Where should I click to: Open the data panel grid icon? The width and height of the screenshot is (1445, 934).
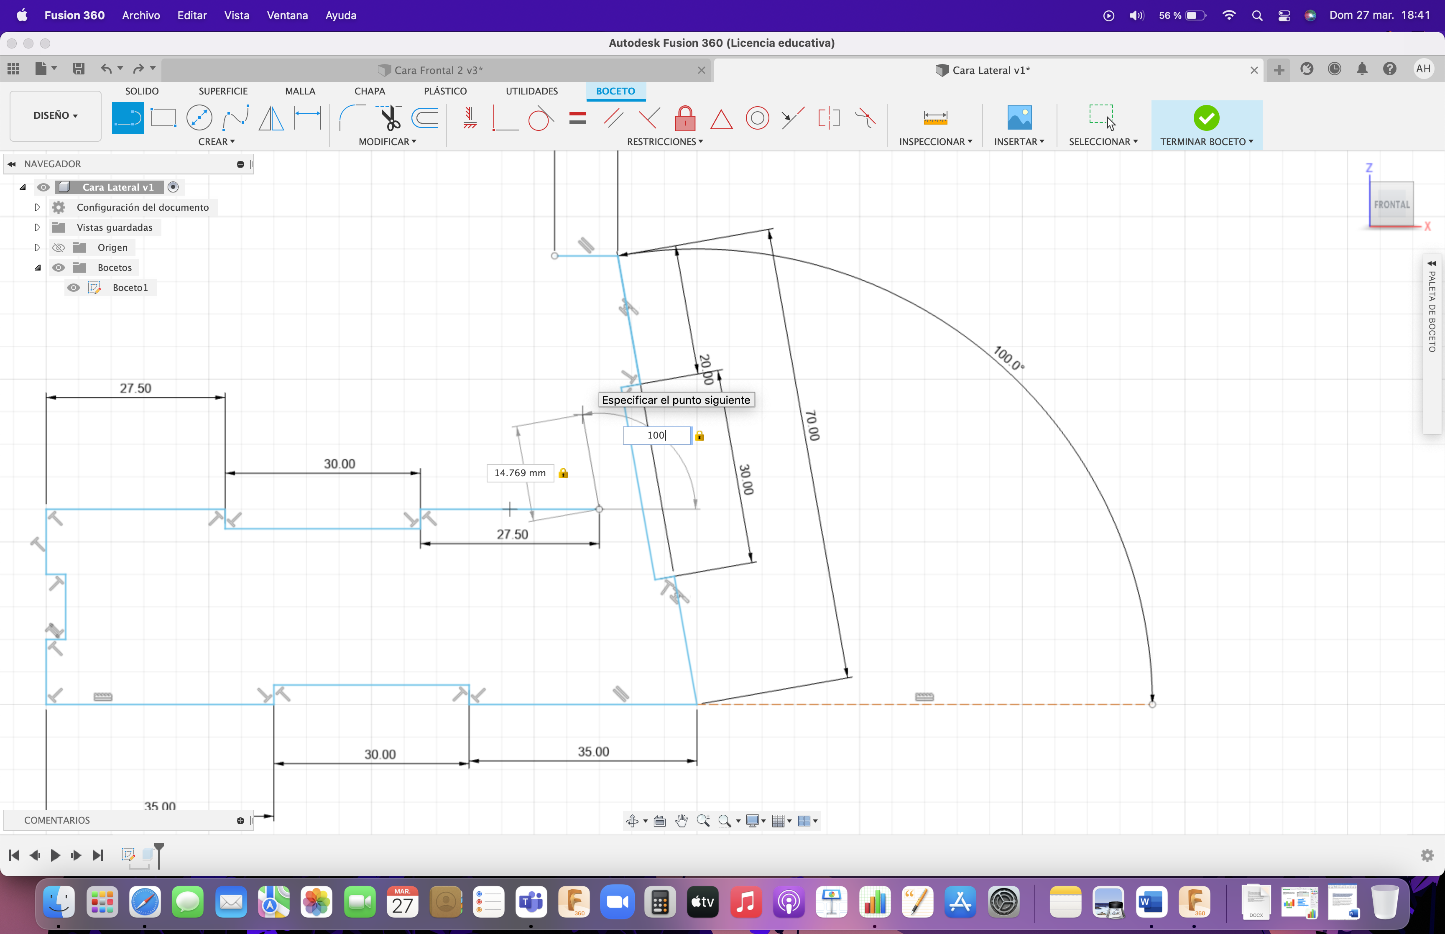tap(13, 69)
